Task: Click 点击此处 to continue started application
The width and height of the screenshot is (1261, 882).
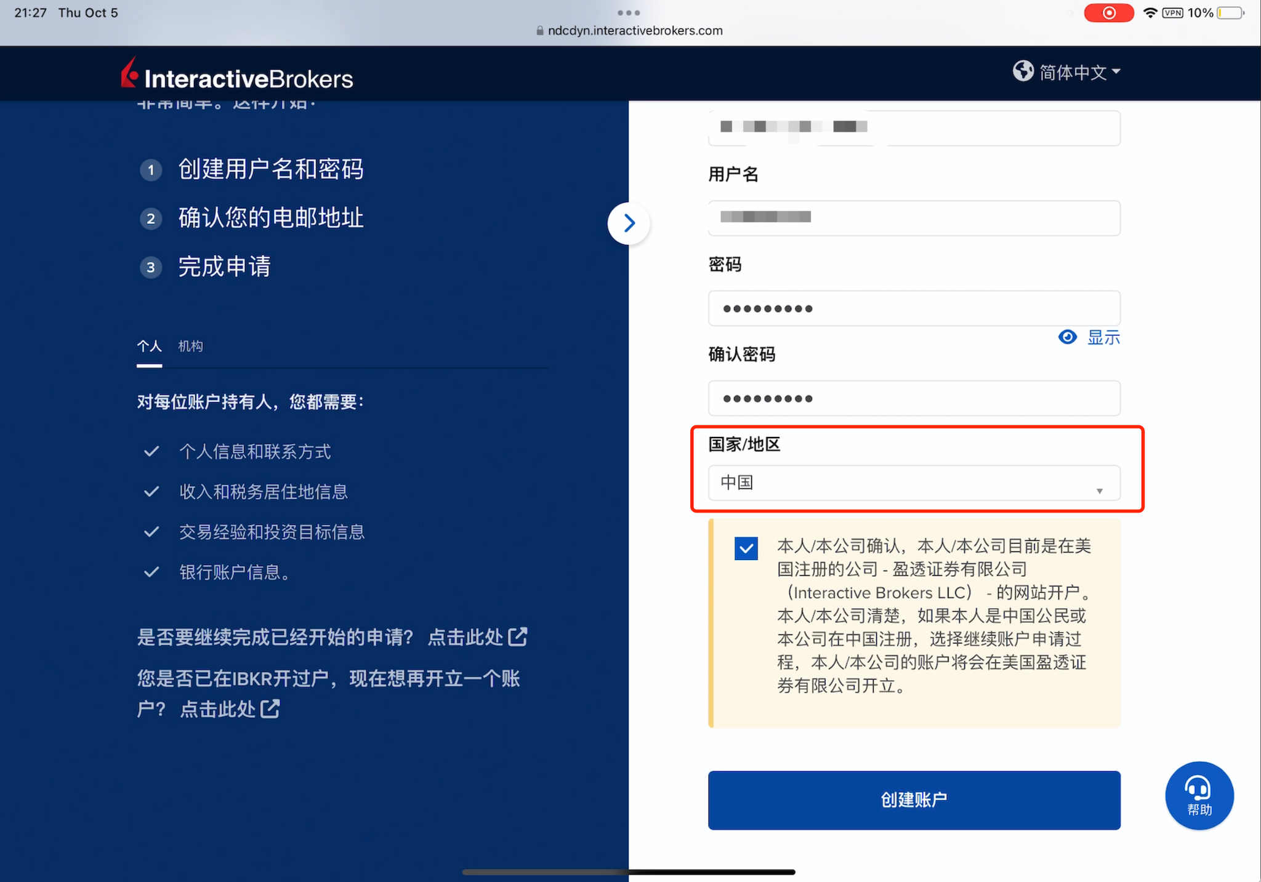Action: (x=465, y=637)
